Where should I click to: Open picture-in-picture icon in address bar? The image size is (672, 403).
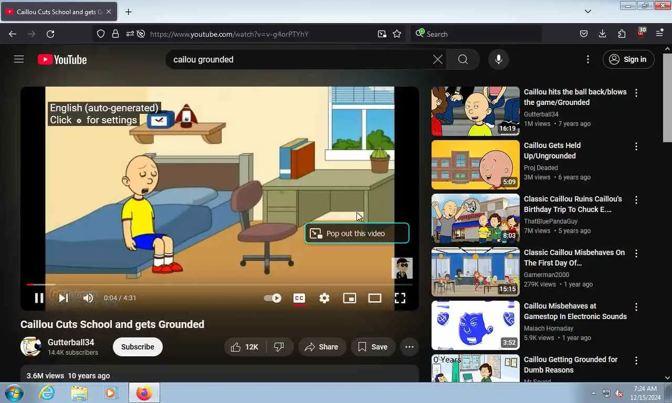click(382, 34)
